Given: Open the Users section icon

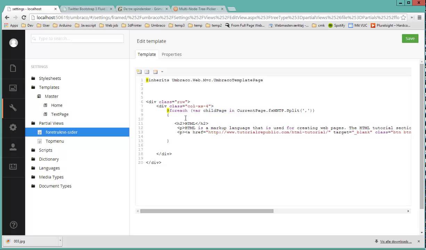Looking at the screenshot, I should 13,147.
